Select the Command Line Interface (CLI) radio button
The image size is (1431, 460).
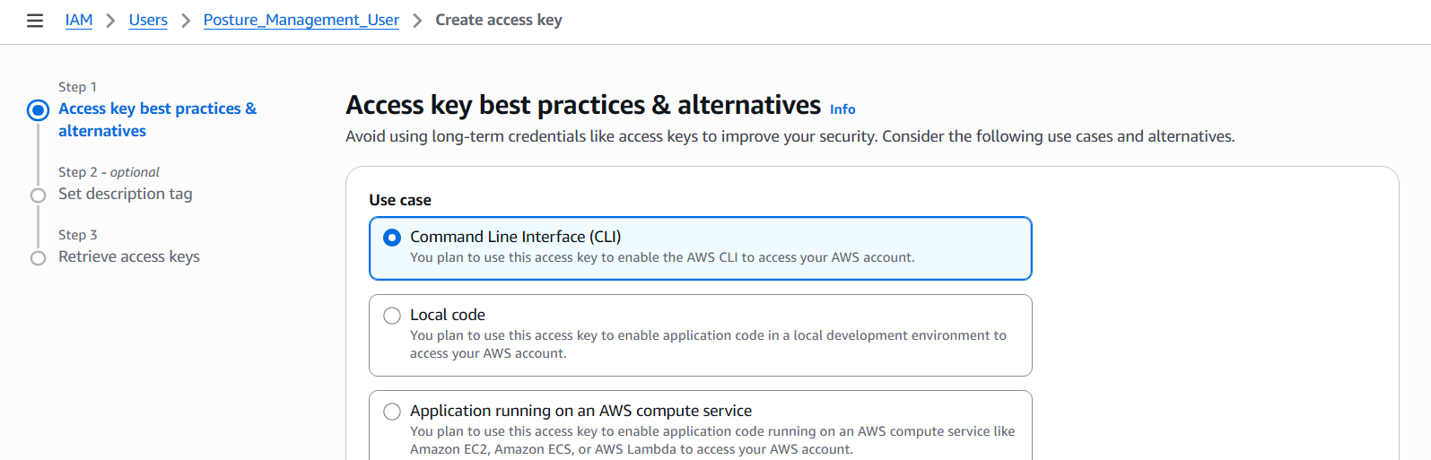coord(392,238)
